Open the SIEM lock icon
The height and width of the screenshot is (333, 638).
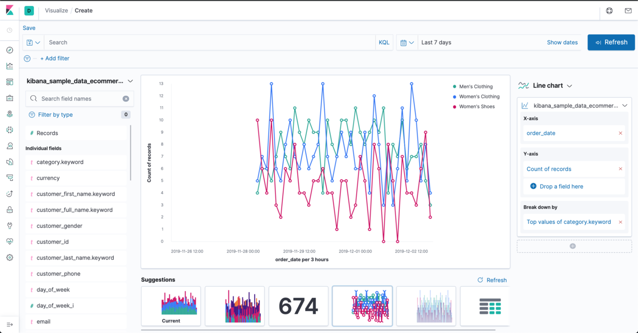[x=10, y=210]
